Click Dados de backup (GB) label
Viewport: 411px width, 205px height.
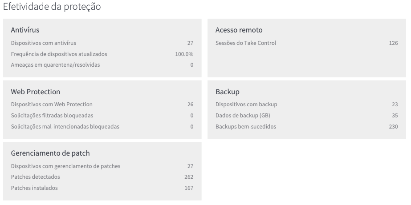pos(243,116)
